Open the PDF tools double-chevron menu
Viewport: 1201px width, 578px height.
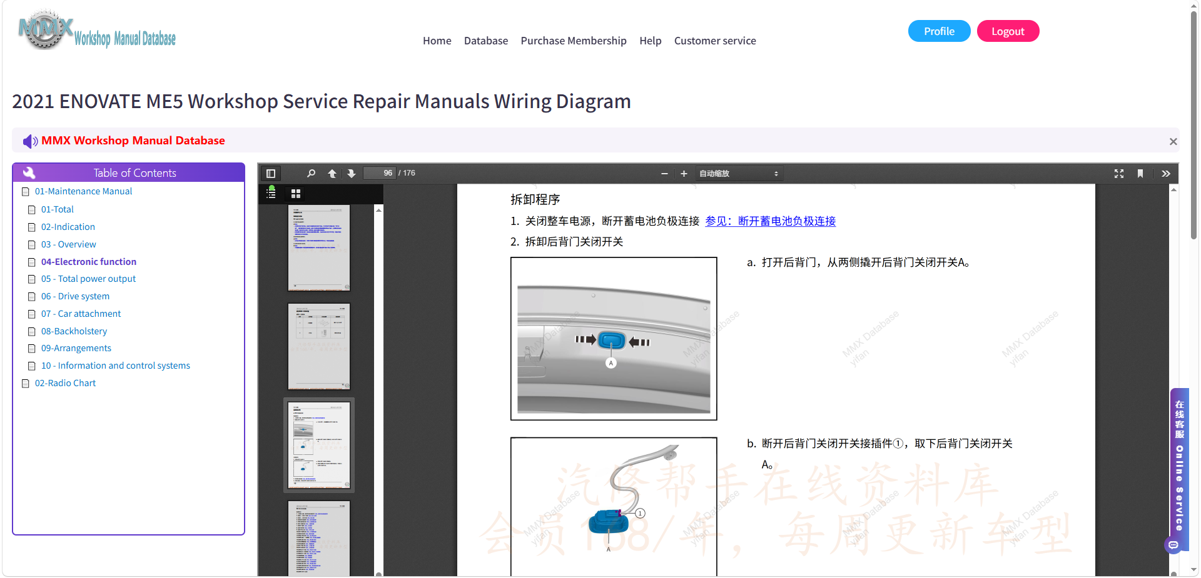click(x=1166, y=174)
